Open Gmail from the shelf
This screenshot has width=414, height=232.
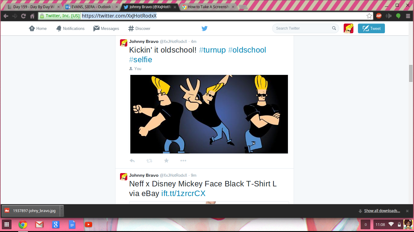[39, 224]
